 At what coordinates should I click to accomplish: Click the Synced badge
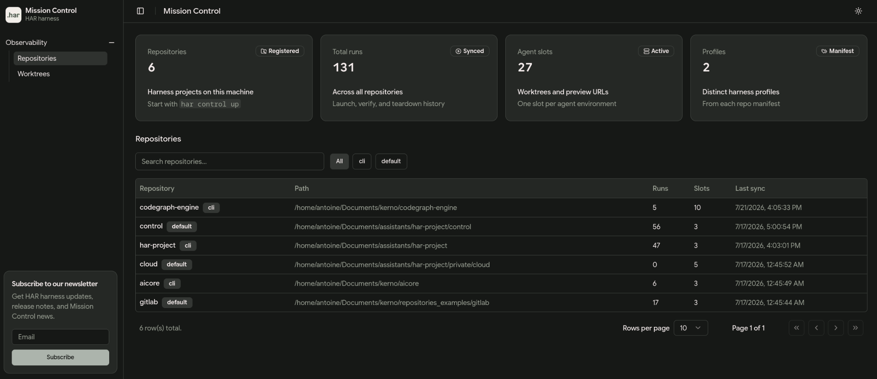[470, 51]
